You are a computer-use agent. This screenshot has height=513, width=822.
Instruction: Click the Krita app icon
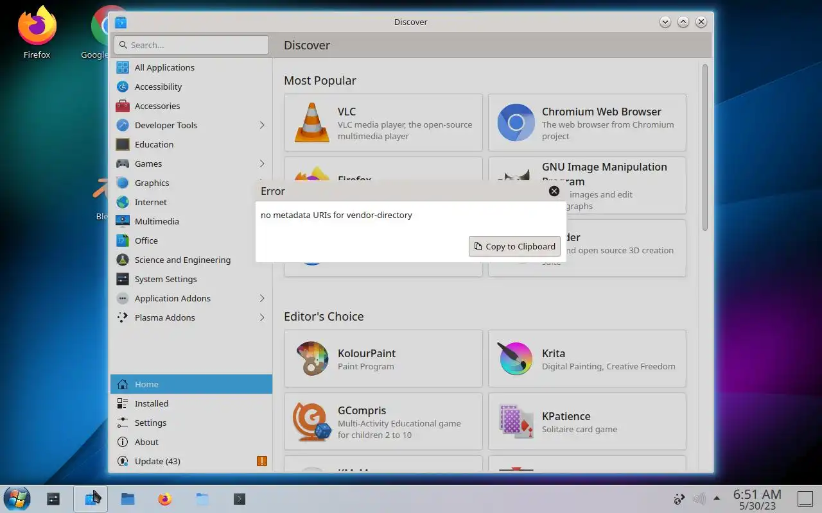[516, 358]
